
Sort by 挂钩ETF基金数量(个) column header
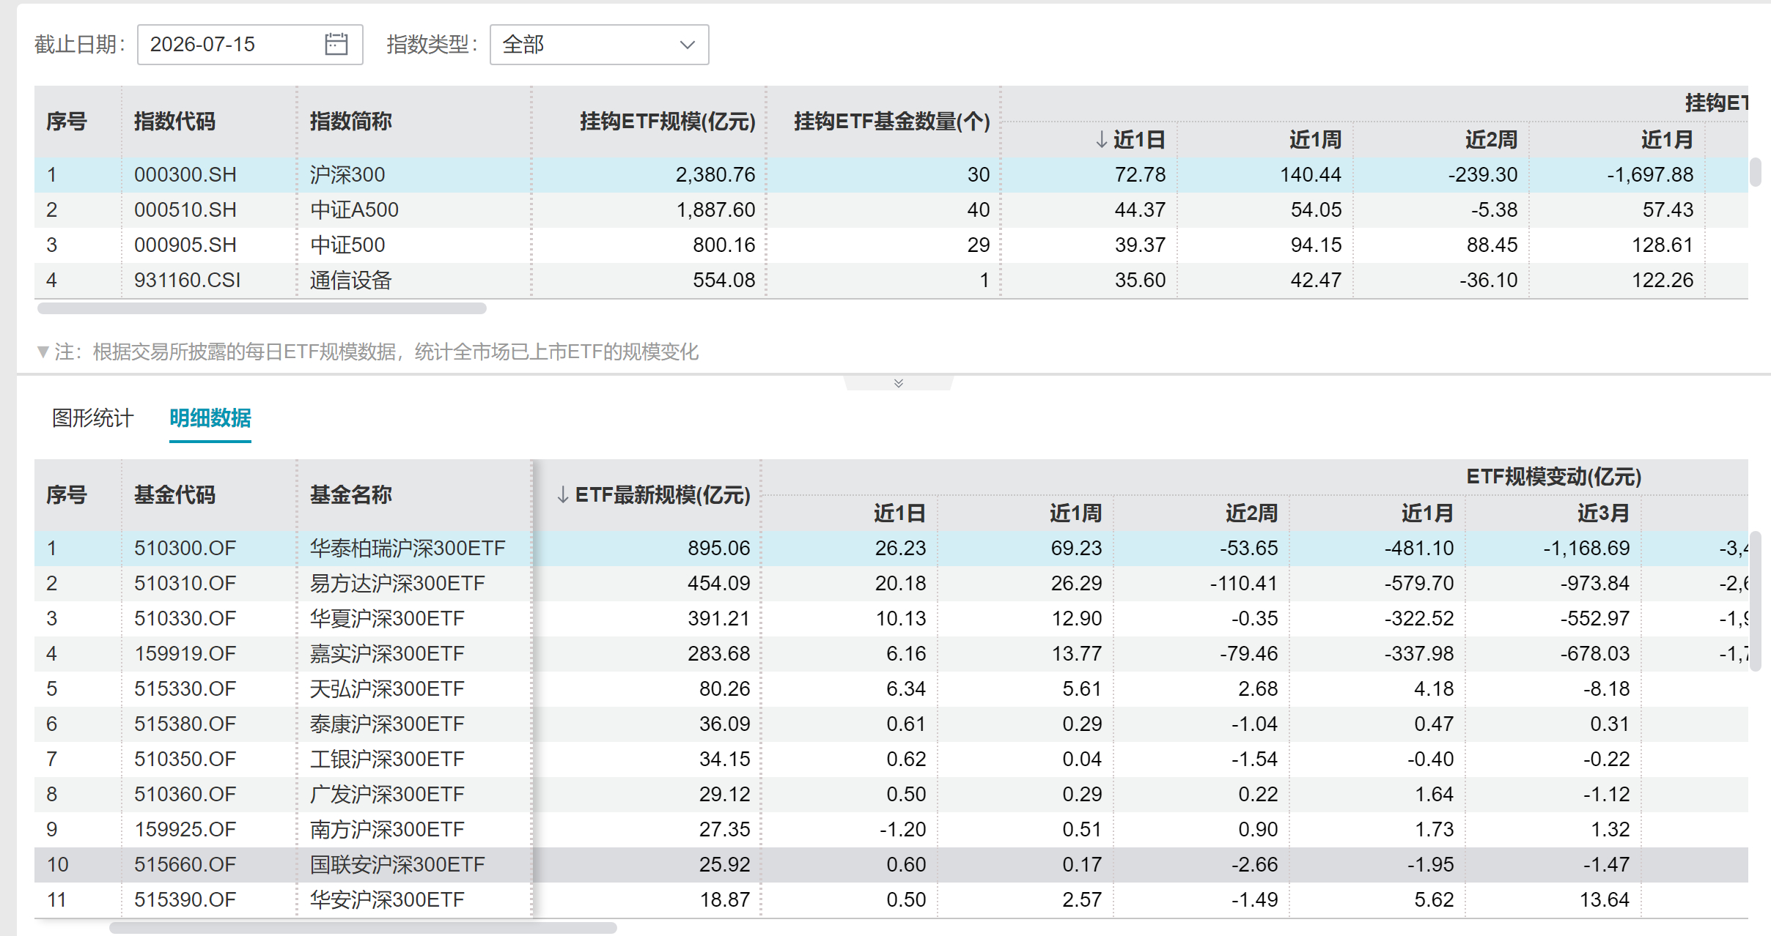tap(891, 122)
